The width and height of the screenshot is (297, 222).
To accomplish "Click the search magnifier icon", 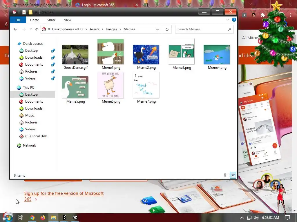I will (x=230, y=29).
